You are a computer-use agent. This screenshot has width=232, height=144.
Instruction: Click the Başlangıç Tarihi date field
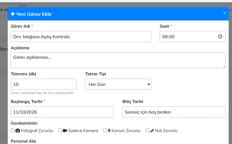click(x=62, y=112)
